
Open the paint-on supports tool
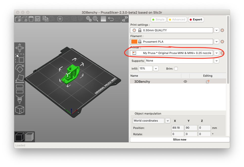(20, 99)
